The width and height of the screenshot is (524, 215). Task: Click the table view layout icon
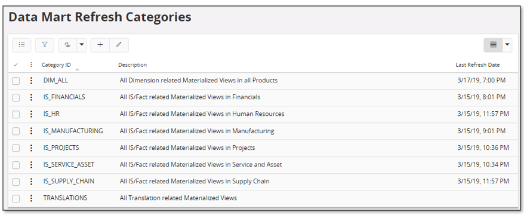click(x=493, y=45)
